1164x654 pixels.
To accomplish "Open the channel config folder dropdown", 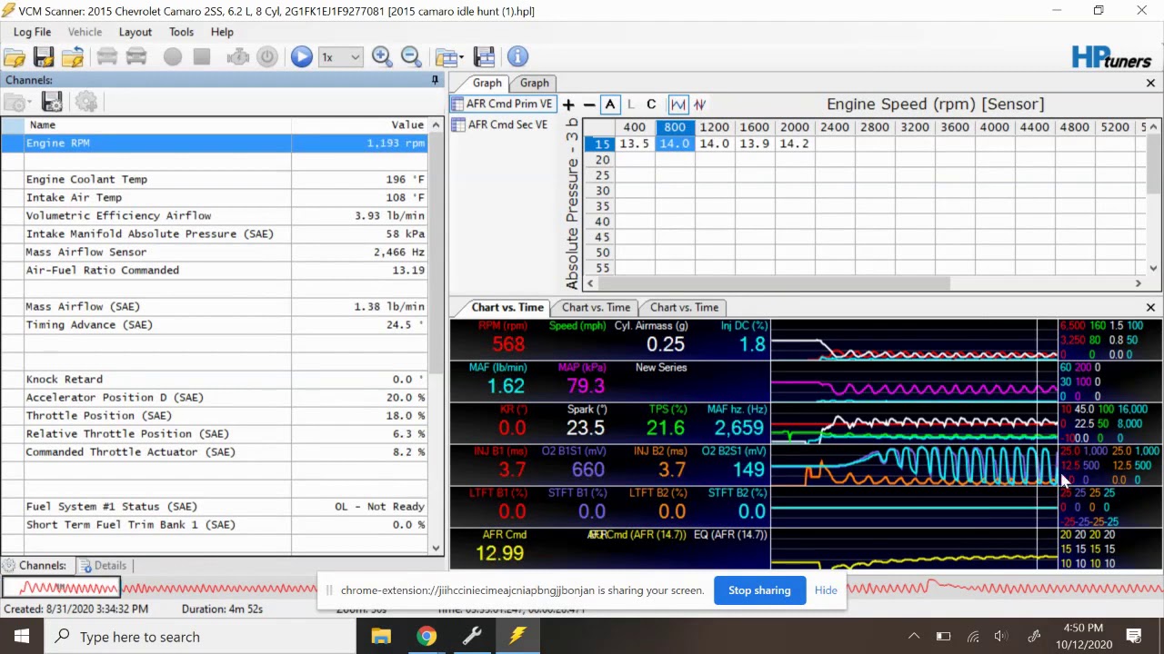I will 18,103.
